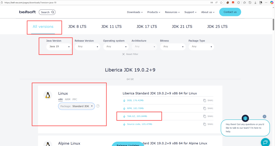Open the Package Type filter dropdown
This screenshot has width=275, height=146.
(x=201, y=47)
